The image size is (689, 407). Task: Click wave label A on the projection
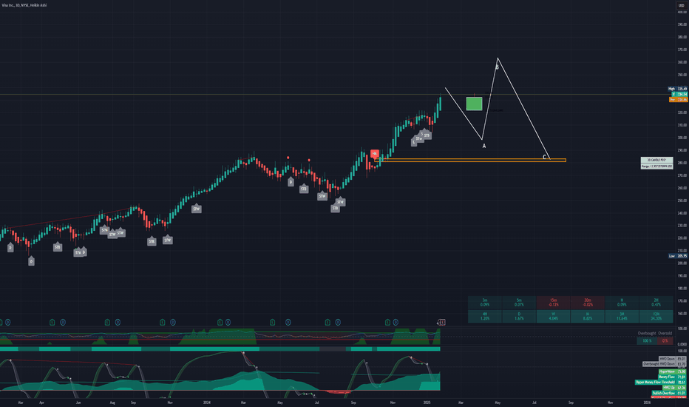(483, 146)
